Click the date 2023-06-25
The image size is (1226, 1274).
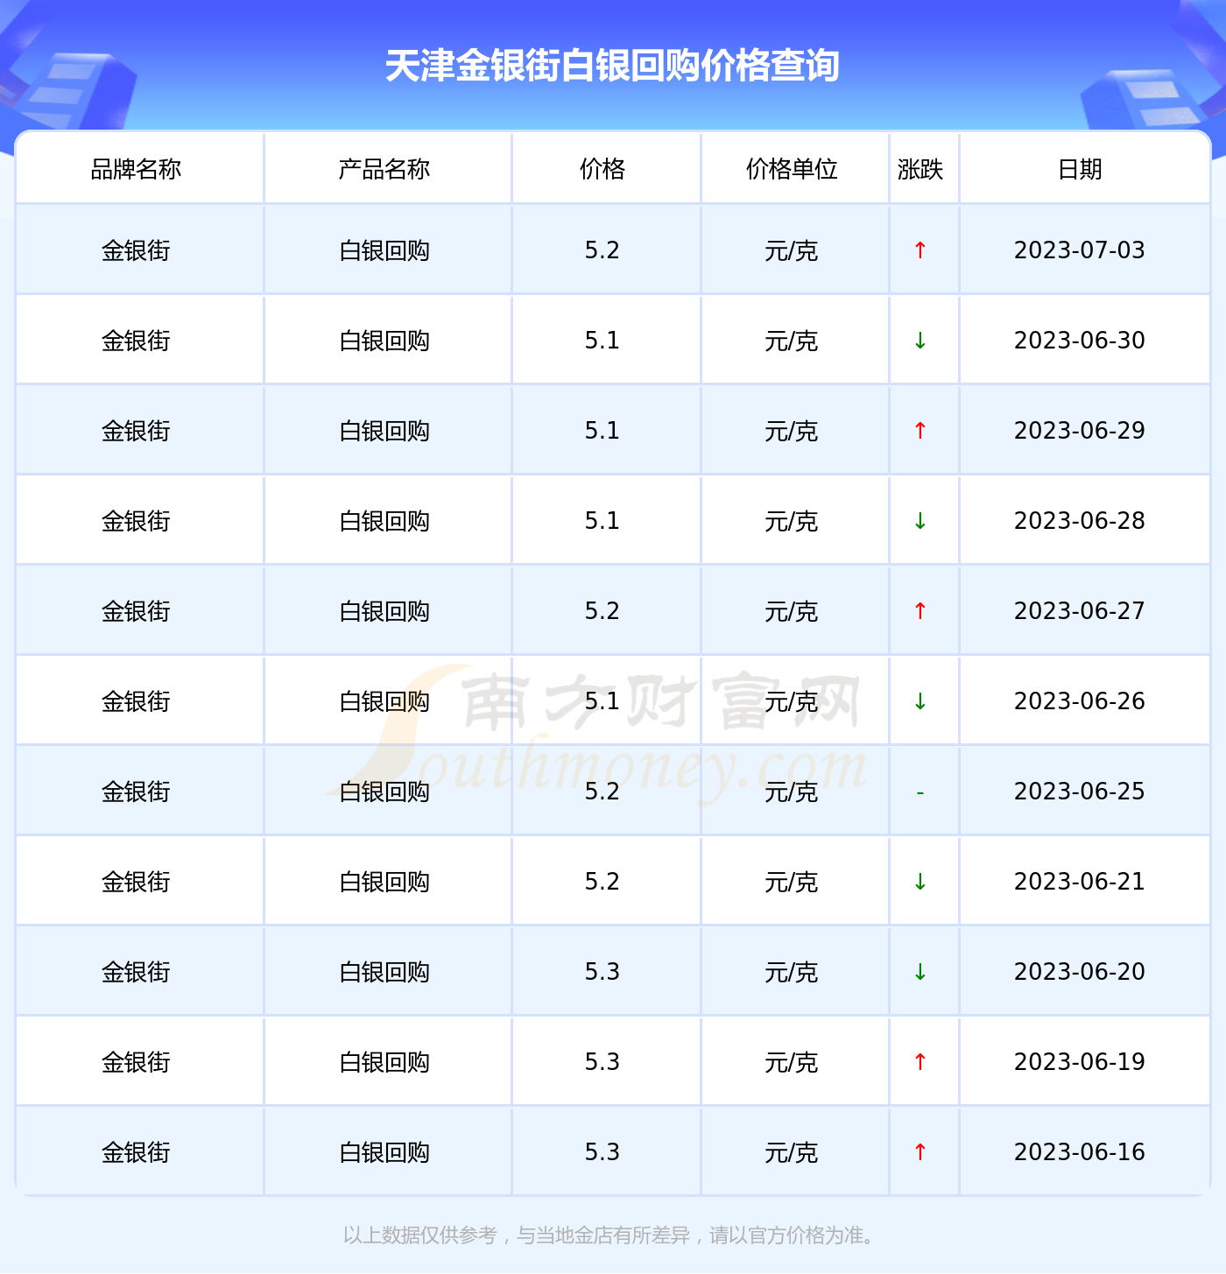point(1080,792)
